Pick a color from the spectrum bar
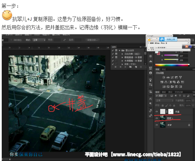Image resolution: width=195 pixels, height=161 pixels. pyautogui.click(x=172, y=65)
